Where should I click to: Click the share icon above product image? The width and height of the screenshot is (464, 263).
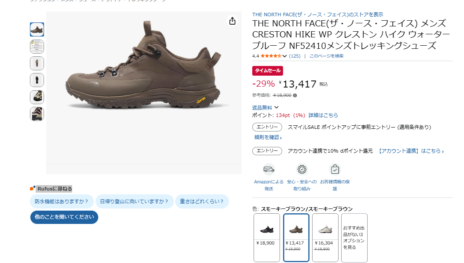click(x=232, y=21)
